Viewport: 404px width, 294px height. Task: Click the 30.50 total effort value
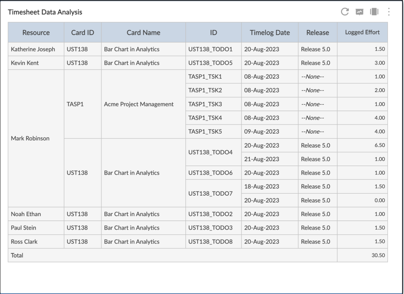coord(378,255)
